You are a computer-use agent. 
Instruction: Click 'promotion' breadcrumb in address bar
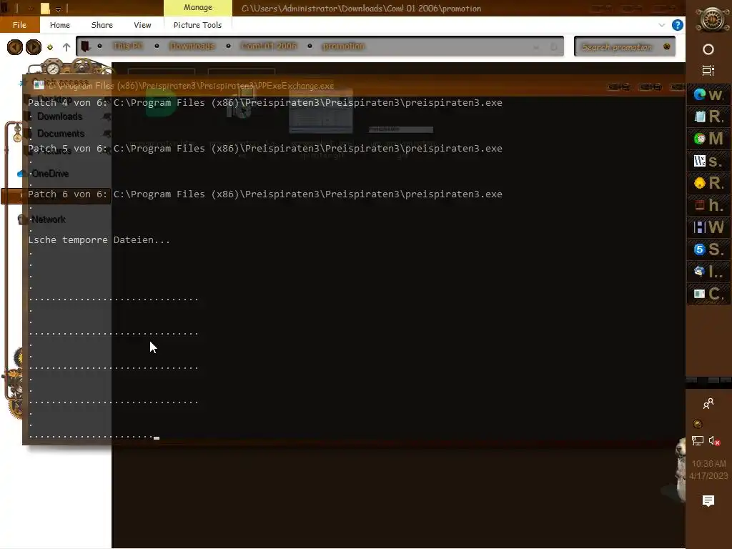[344, 46]
